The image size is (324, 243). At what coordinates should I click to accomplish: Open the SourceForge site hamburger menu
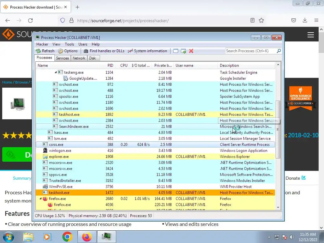click(311, 35)
